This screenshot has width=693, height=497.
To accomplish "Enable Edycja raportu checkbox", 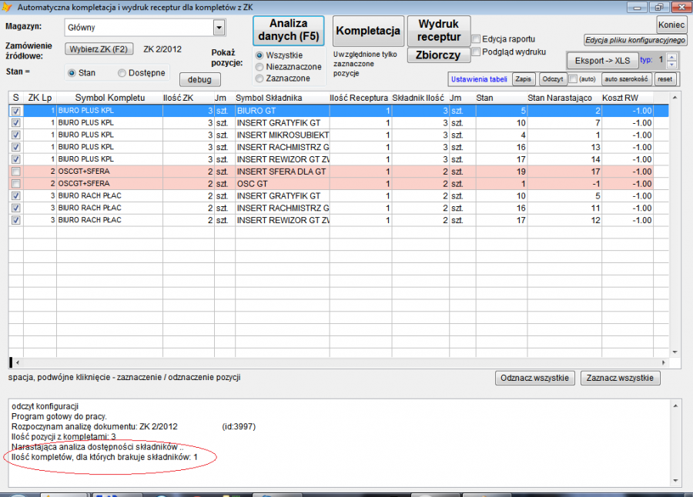I will click(476, 39).
